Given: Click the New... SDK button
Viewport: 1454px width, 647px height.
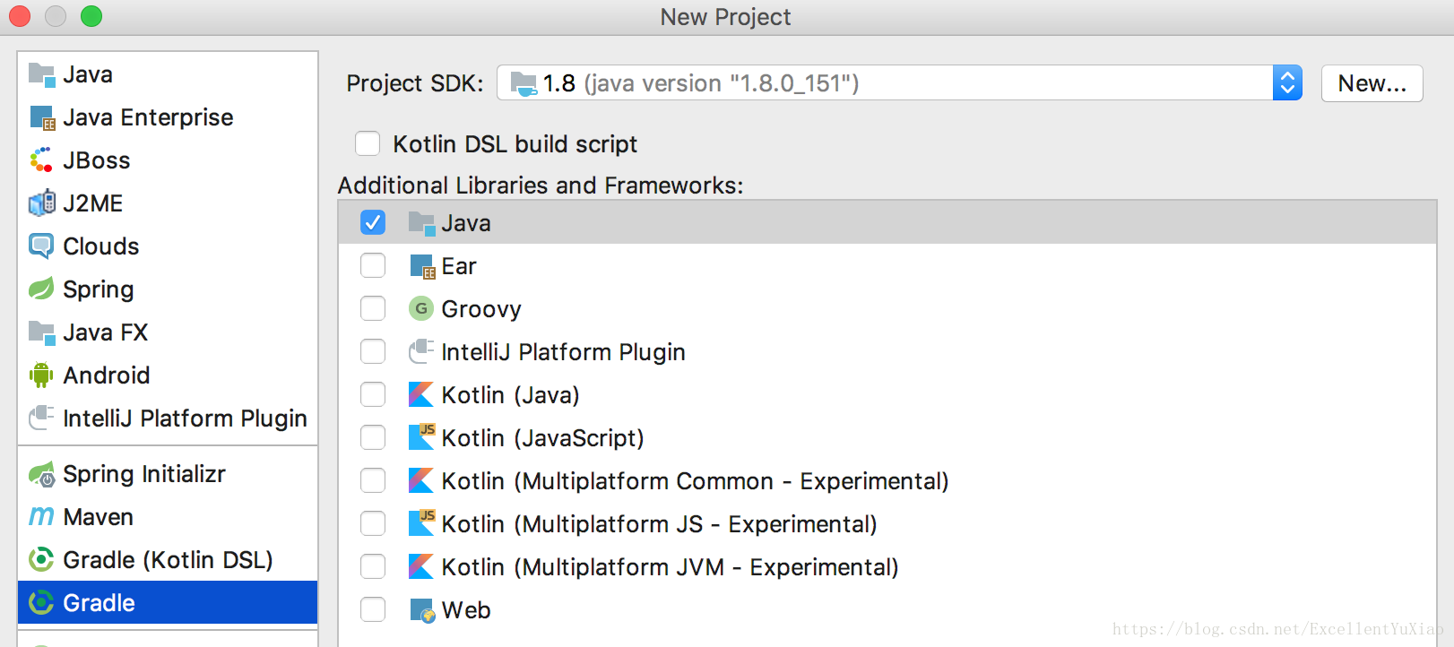Looking at the screenshot, I should [1372, 83].
